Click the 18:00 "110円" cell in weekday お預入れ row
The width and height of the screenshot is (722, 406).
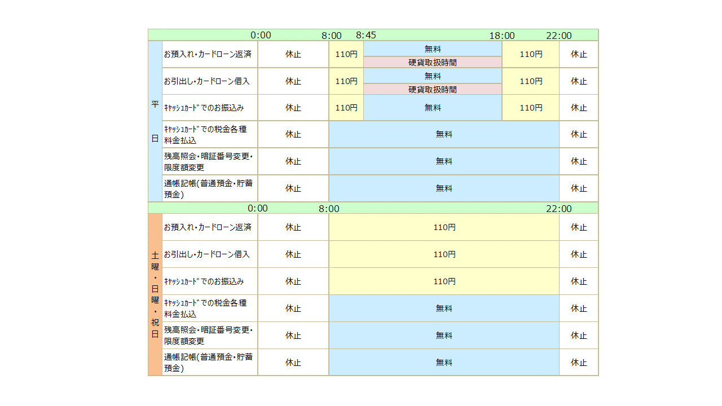pyautogui.click(x=531, y=55)
